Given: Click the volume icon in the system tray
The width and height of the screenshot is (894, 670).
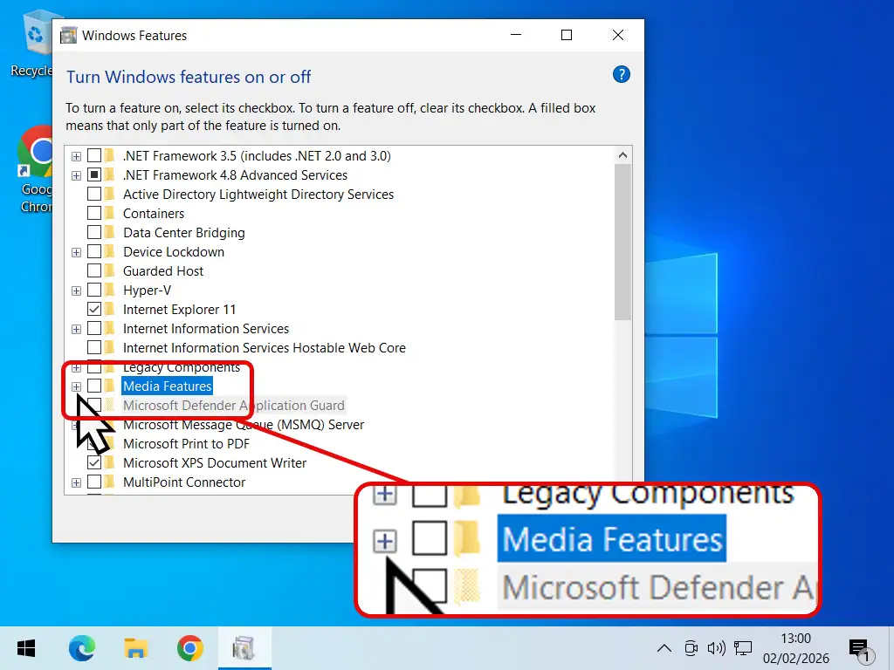Looking at the screenshot, I should pos(717,648).
